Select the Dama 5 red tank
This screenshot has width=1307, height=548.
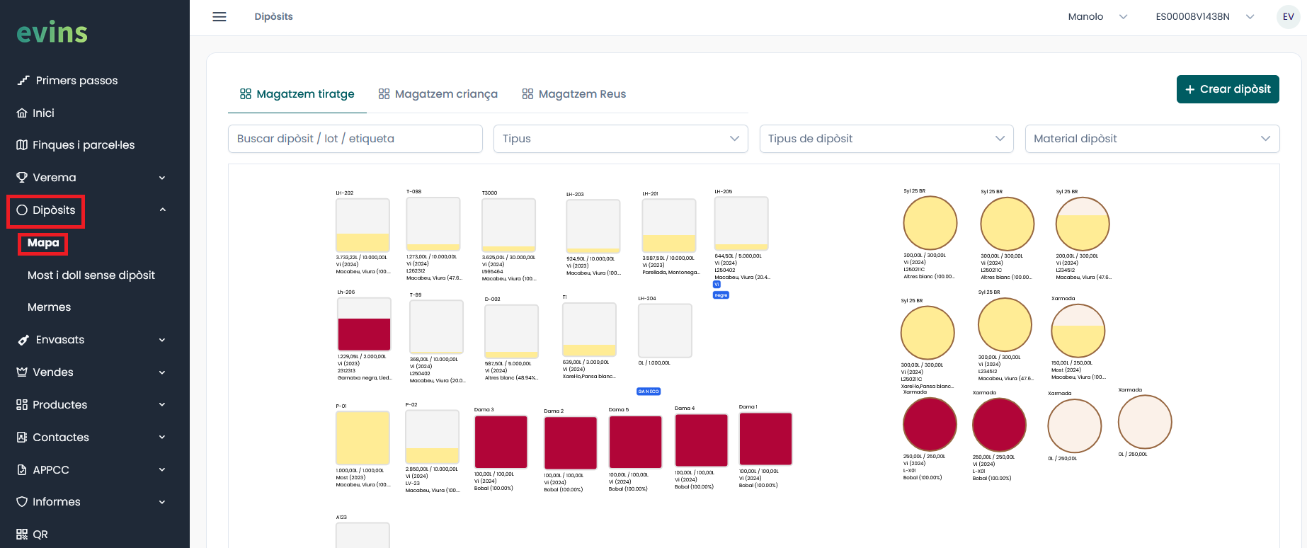pos(636,442)
